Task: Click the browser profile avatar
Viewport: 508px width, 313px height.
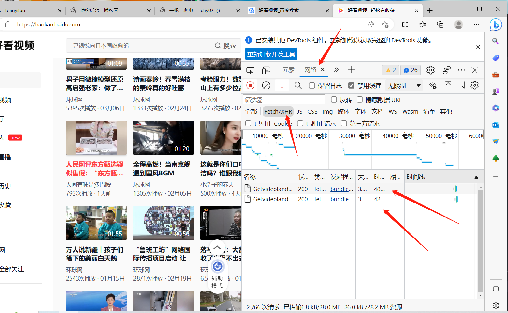Action: [x=459, y=25]
